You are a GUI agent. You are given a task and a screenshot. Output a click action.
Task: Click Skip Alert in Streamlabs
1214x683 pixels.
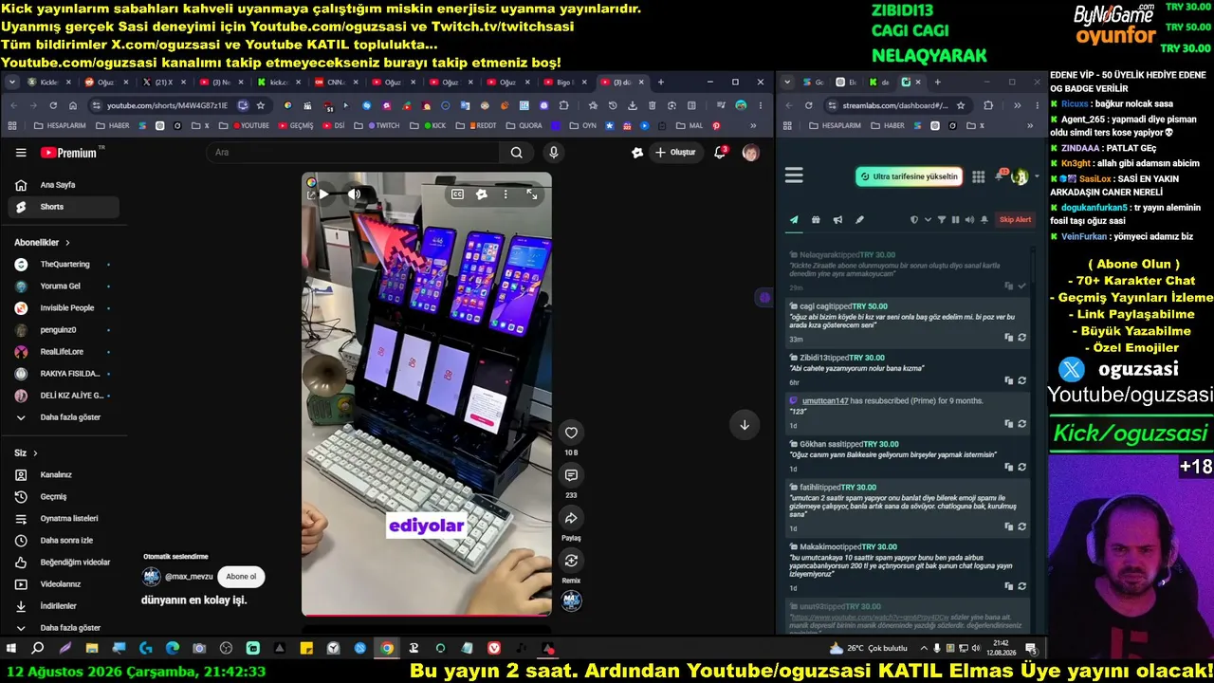[x=1015, y=220]
